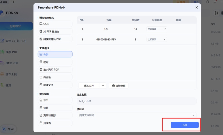The image size is (223, 135).
Task: Click the No. column header
Action: (82, 20)
